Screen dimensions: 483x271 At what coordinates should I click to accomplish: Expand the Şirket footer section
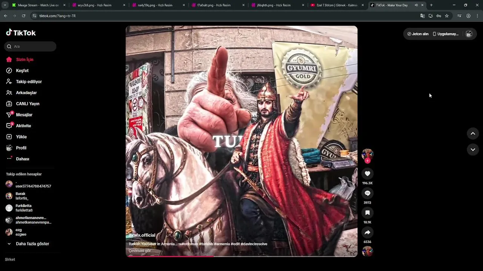[10, 259]
